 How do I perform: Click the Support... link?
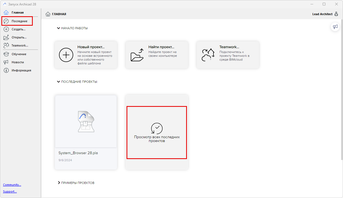pyautogui.click(x=10, y=192)
